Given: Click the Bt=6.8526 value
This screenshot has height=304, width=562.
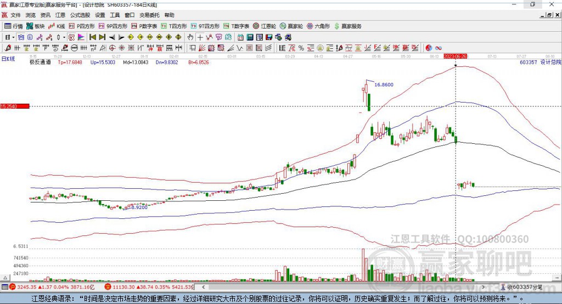Looking at the screenshot, I should [199, 63].
